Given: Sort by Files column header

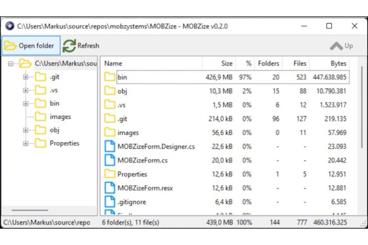Looking at the screenshot, I should tap(296, 63).
